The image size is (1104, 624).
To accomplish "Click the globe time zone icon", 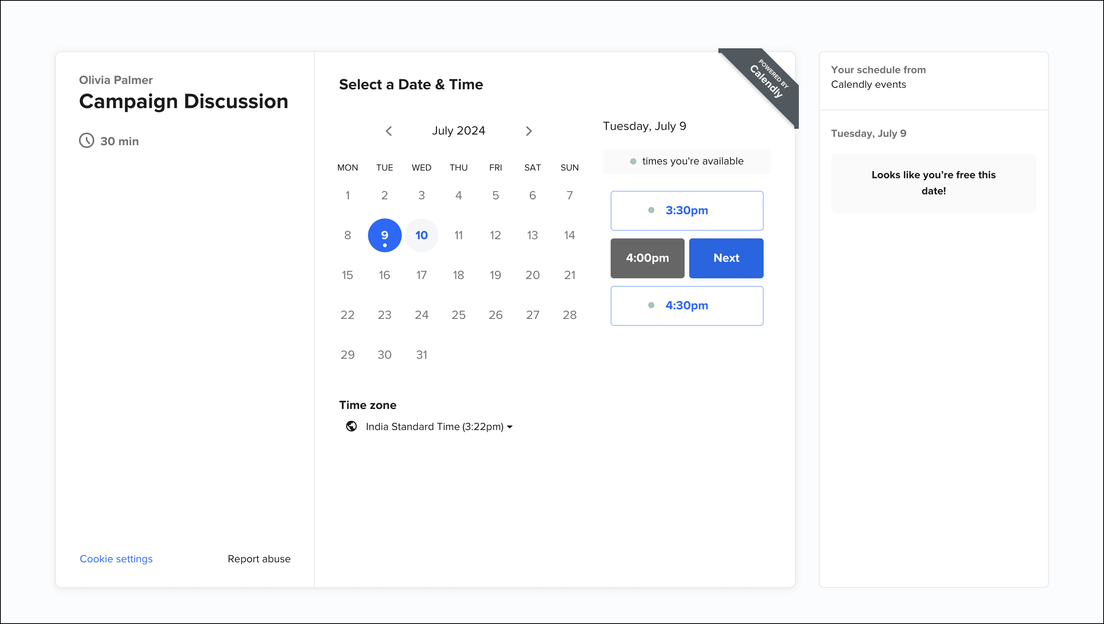I will point(352,427).
